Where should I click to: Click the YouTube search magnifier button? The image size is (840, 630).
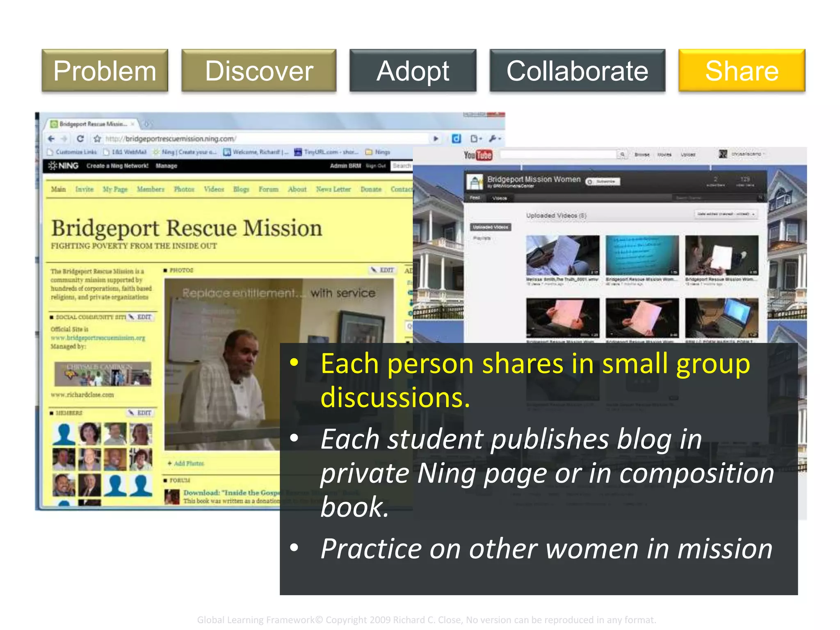(623, 154)
